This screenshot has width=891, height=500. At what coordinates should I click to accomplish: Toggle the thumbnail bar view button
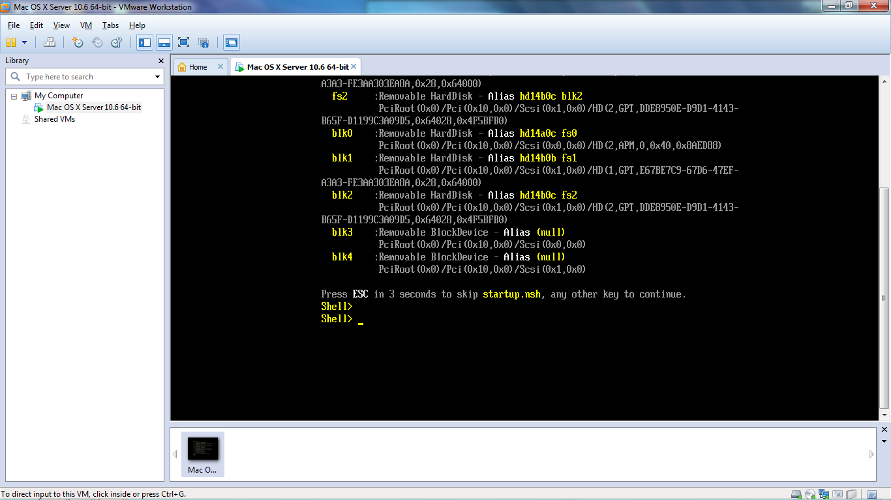click(164, 43)
